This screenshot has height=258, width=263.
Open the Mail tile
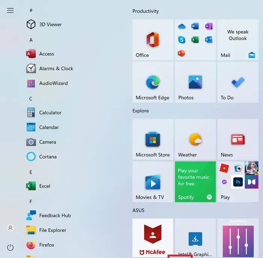238,40
